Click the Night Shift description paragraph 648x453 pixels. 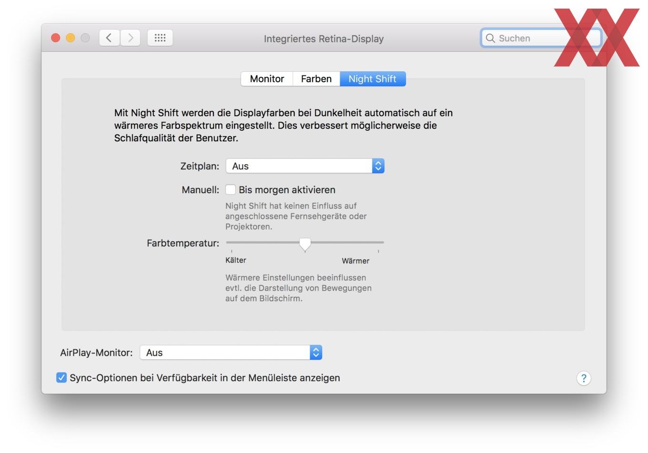tap(283, 126)
